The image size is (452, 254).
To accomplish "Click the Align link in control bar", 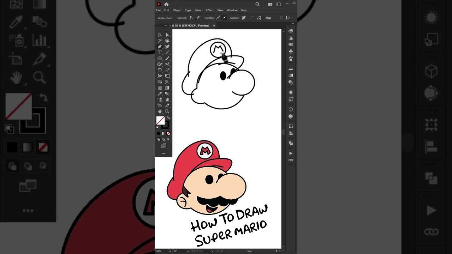I will click(268, 18).
